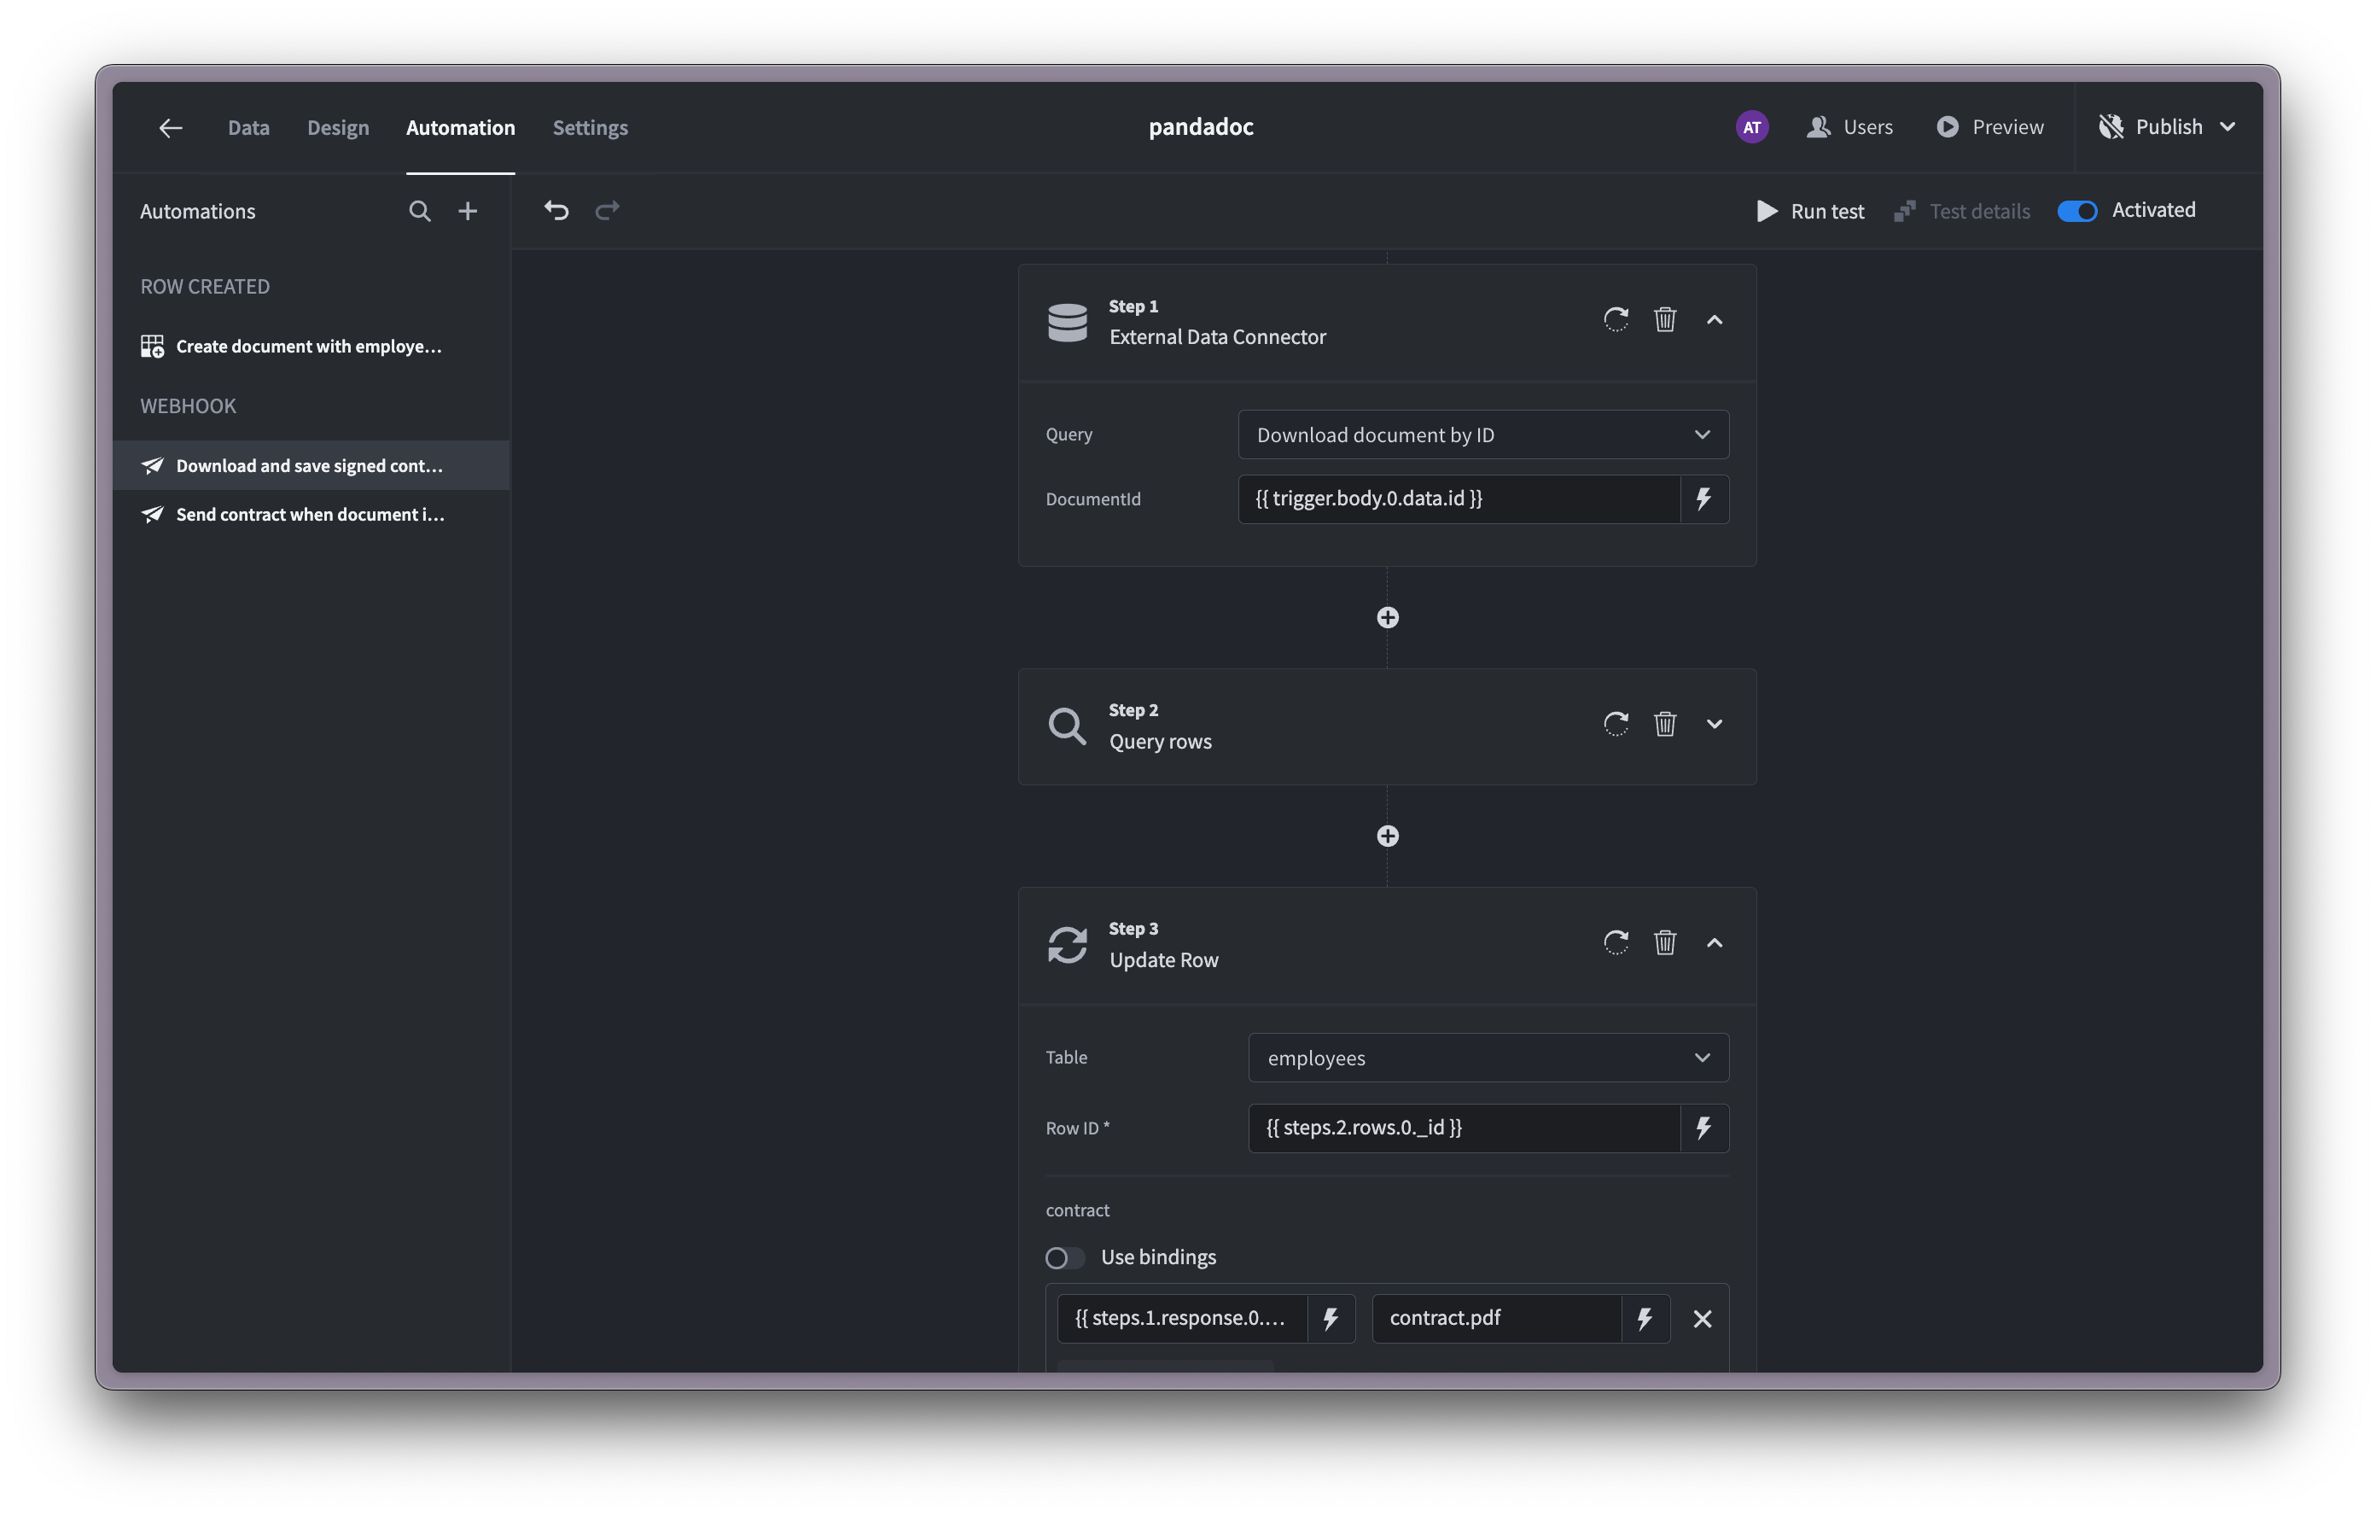Insert a new step between Step 1 and Step 2
Screen dimensions: 2376x1516
pos(1388,617)
